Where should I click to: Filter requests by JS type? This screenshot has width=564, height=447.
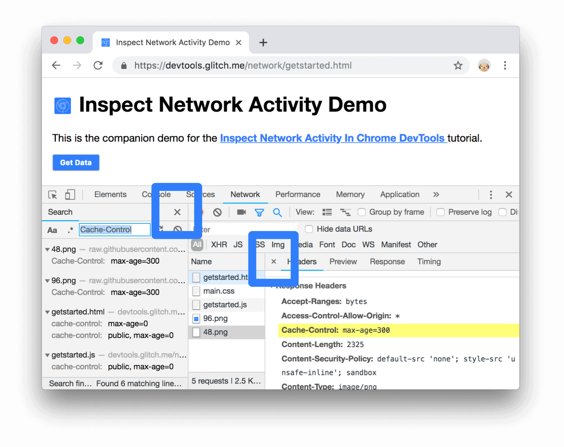(x=238, y=245)
